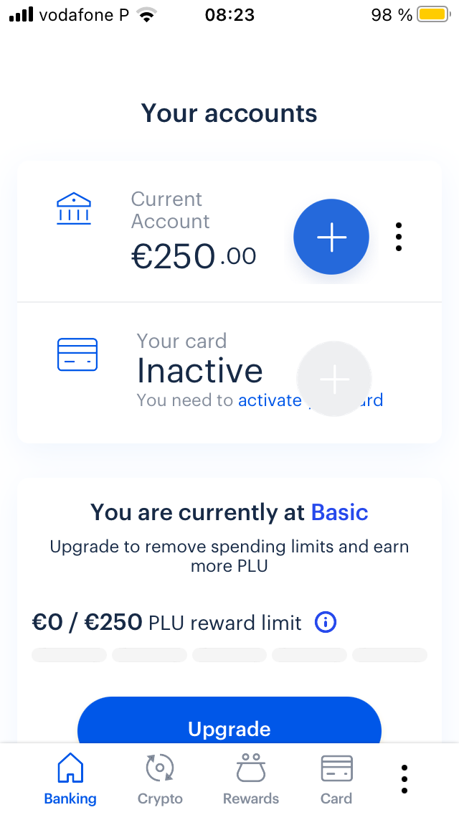Switch to the Banking tab
459x815 pixels.
point(70,779)
